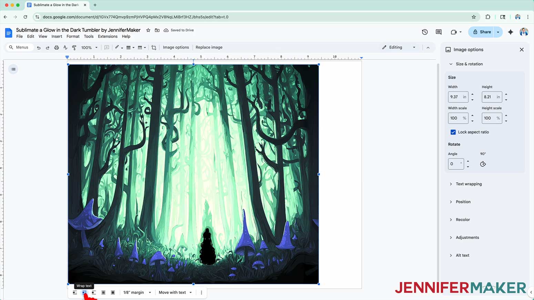Toggle Lock aspect ratio checkbox
The image size is (534, 300).
tap(453, 132)
